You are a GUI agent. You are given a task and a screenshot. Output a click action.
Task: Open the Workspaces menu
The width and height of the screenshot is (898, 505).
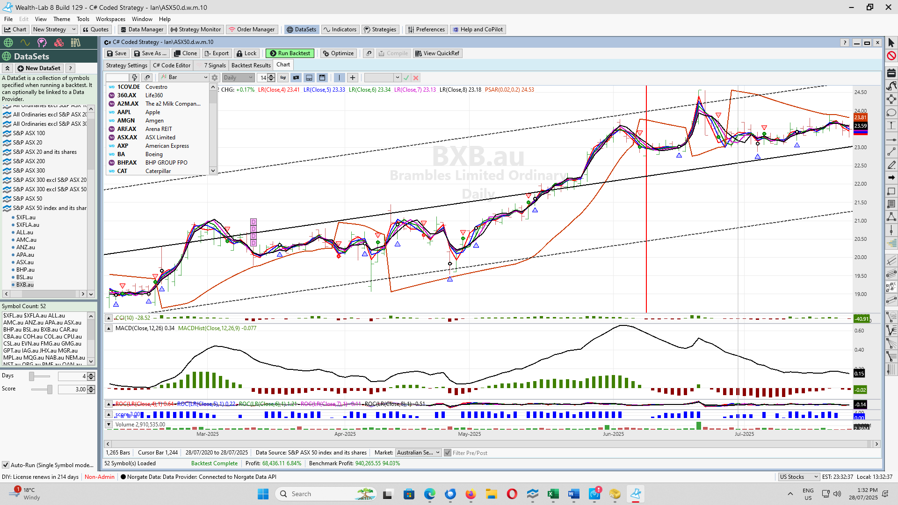pos(110,19)
